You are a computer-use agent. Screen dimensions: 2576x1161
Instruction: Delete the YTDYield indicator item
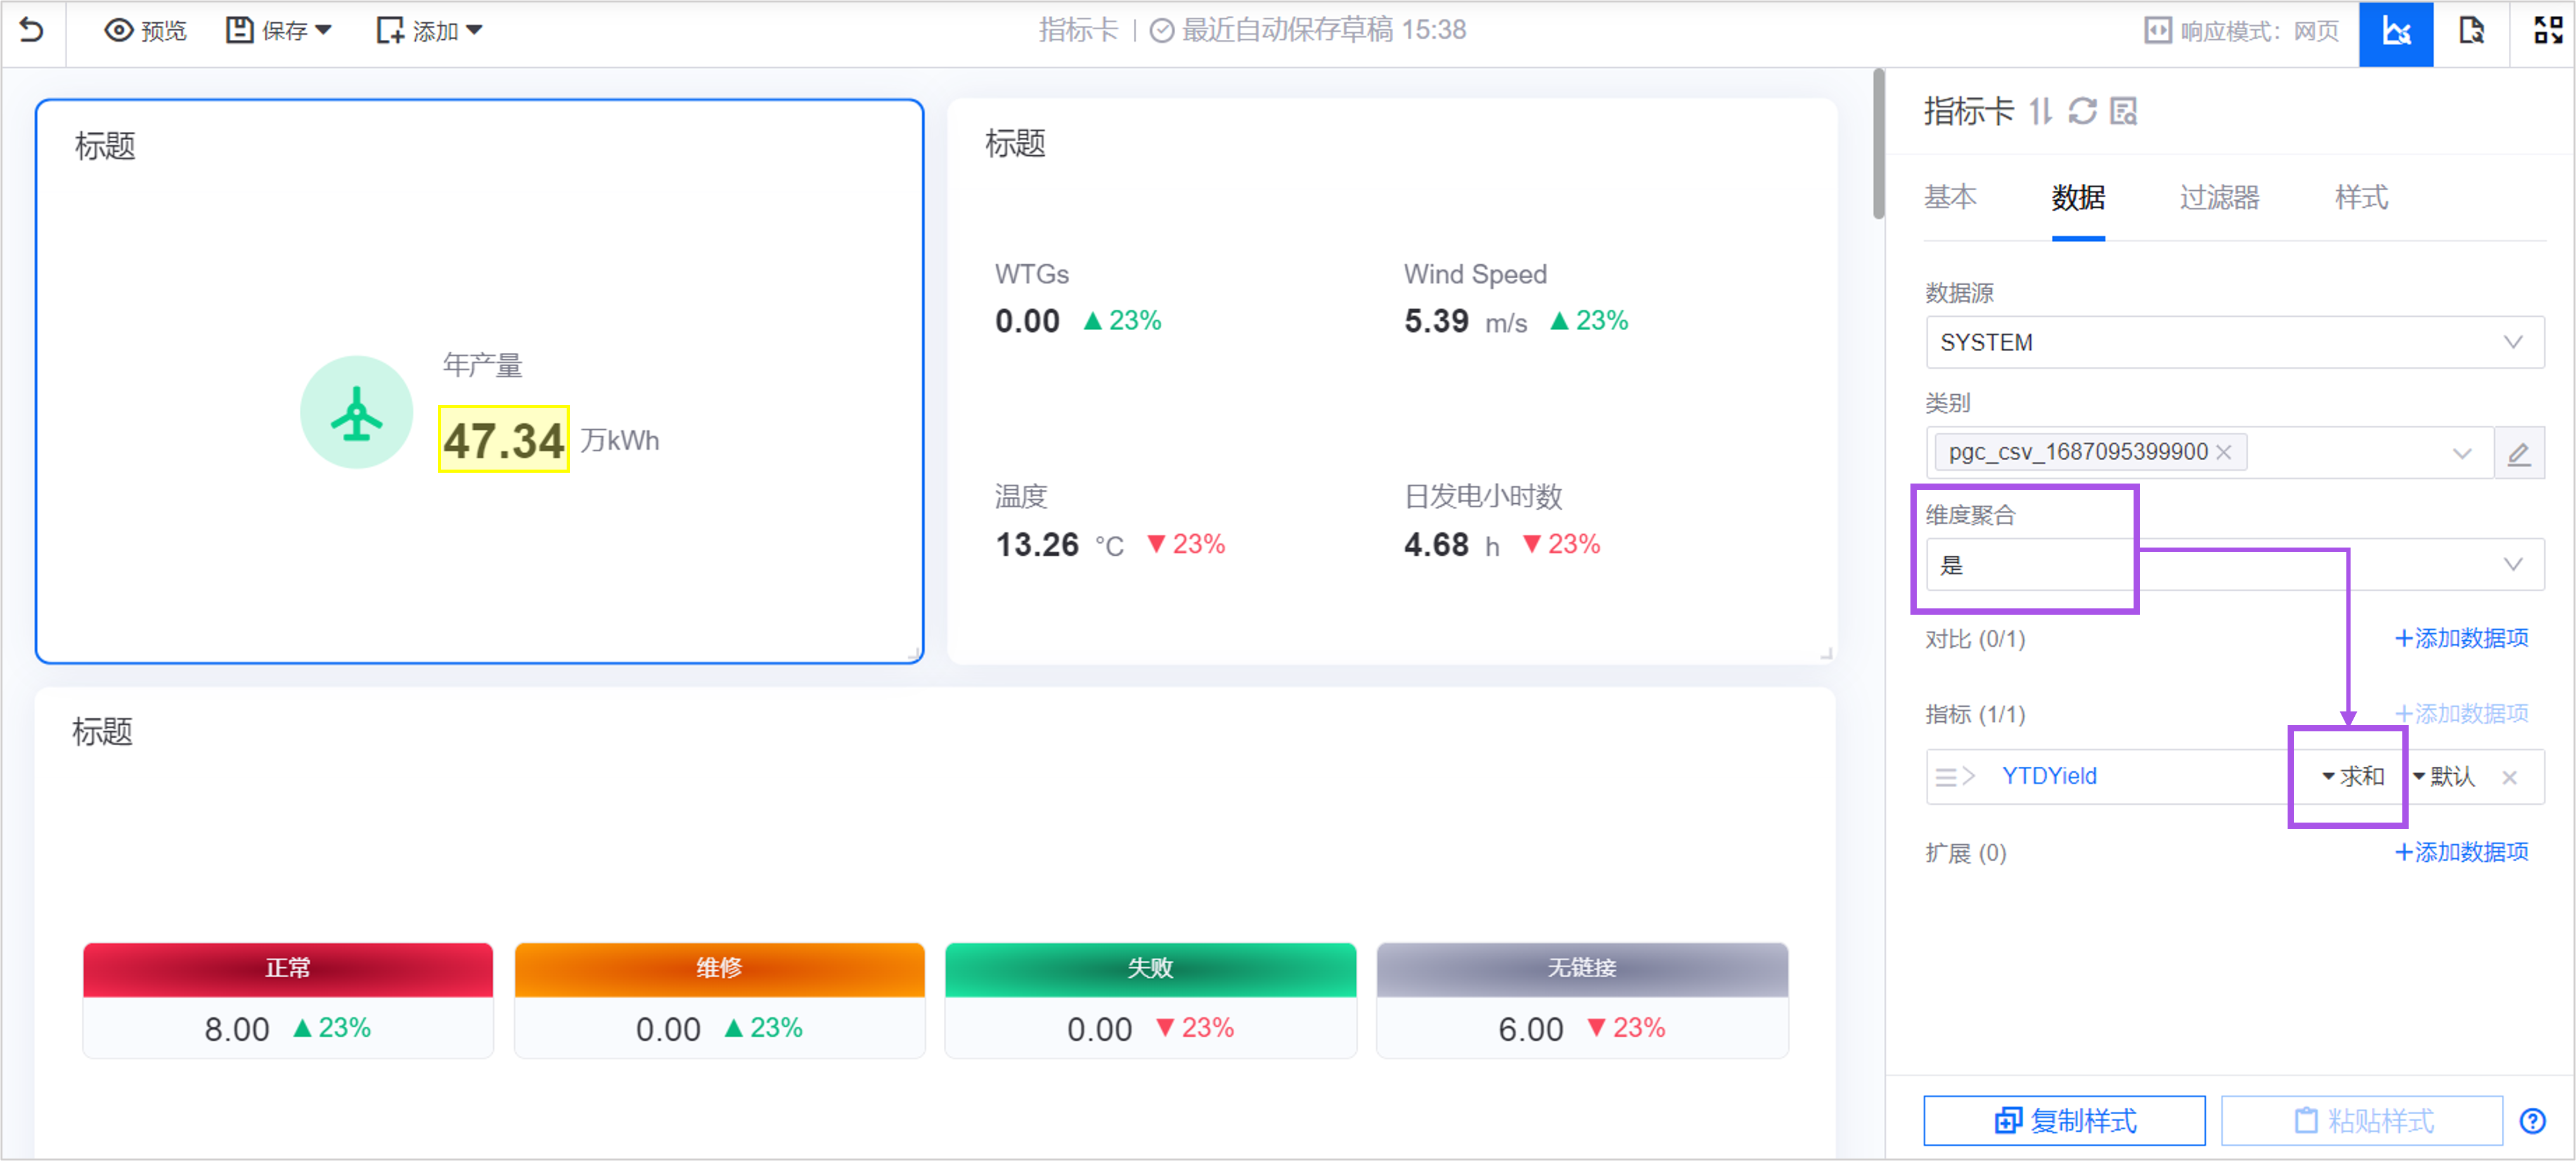[x=2509, y=777]
